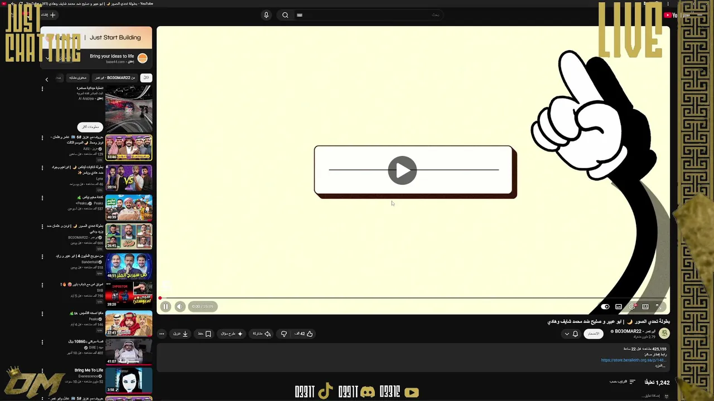Open the DIRE 10860 video lasting 41:07
Image resolution: width=714 pixels, height=401 pixels.
(x=129, y=352)
